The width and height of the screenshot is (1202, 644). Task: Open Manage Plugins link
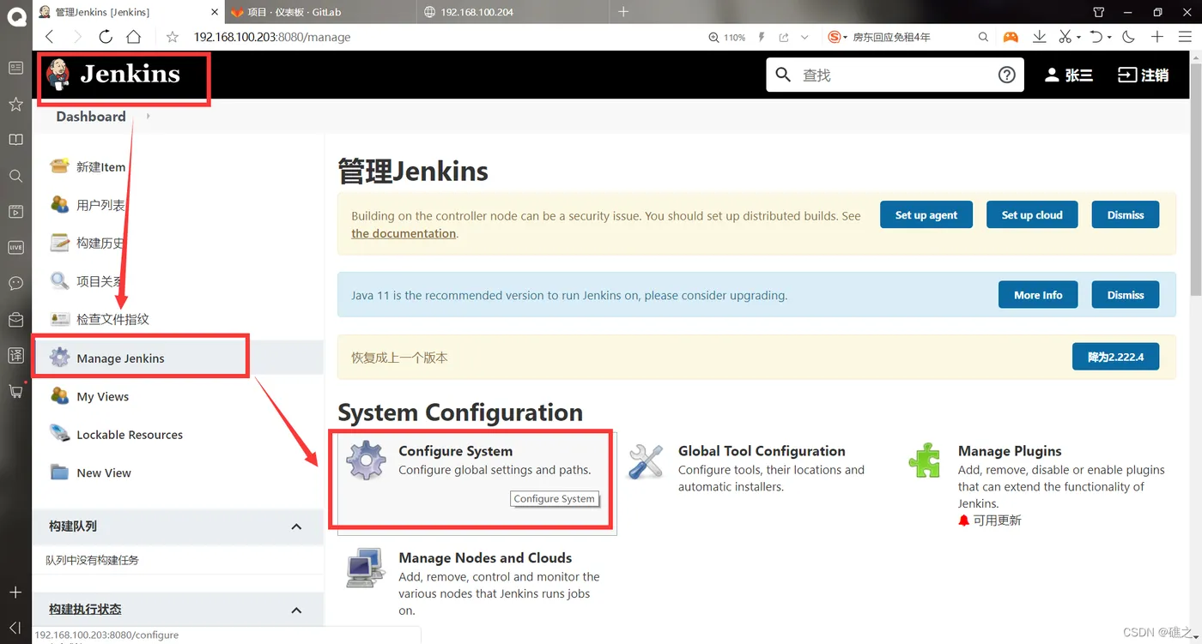[1010, 451]
